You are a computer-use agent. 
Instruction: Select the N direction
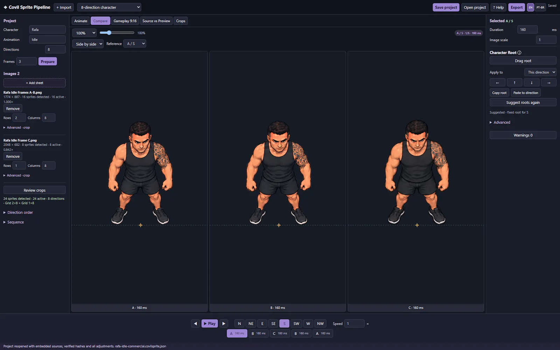(239, 323)
